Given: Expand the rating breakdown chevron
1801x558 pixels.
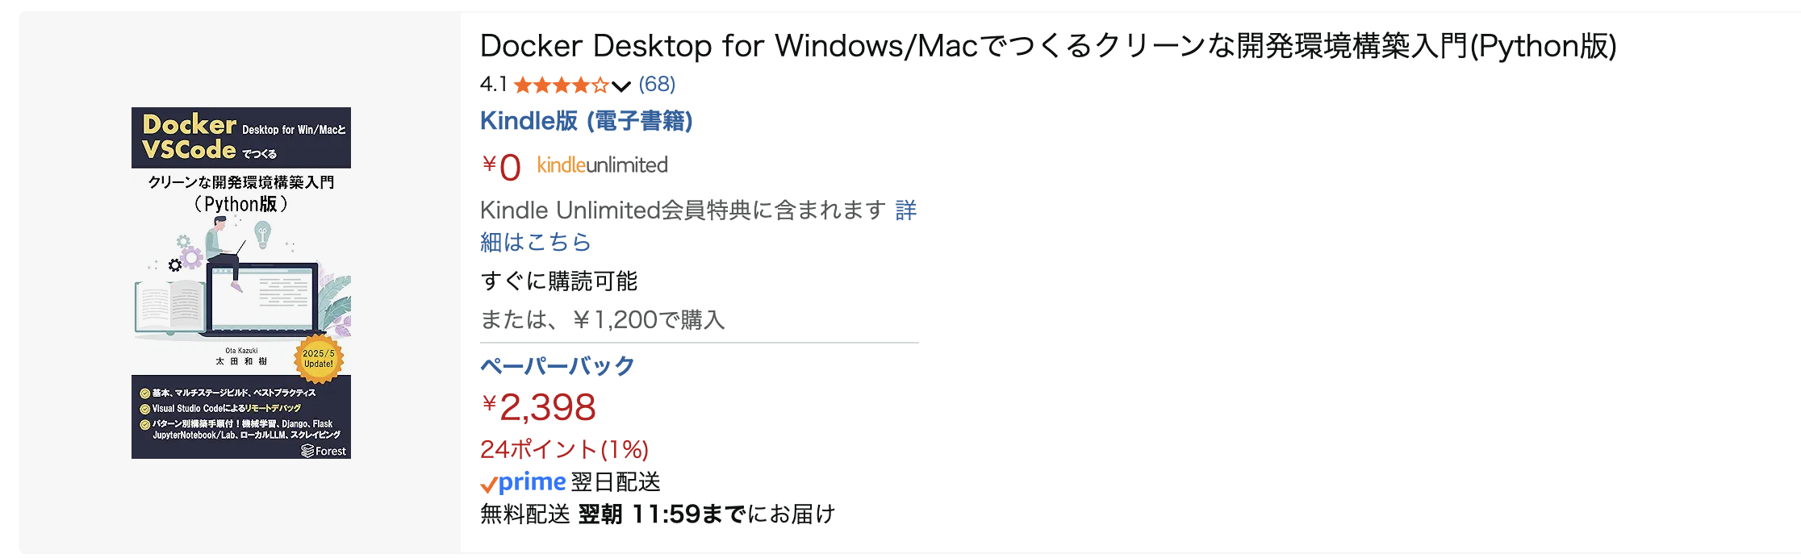Looking at the screenshot, I should click(621, 86).
